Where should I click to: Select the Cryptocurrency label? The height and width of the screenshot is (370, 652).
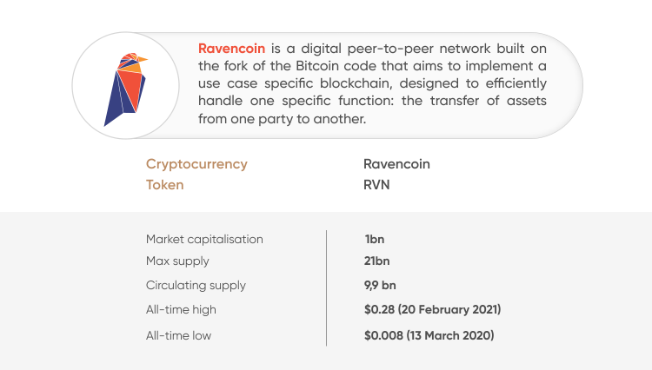(x=196, y=164)
